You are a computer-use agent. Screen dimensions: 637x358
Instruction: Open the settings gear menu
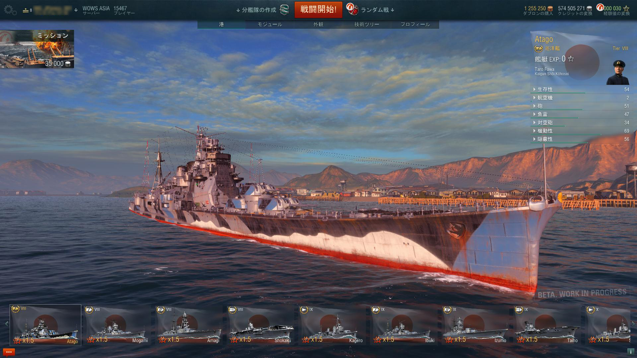[10, 10]
